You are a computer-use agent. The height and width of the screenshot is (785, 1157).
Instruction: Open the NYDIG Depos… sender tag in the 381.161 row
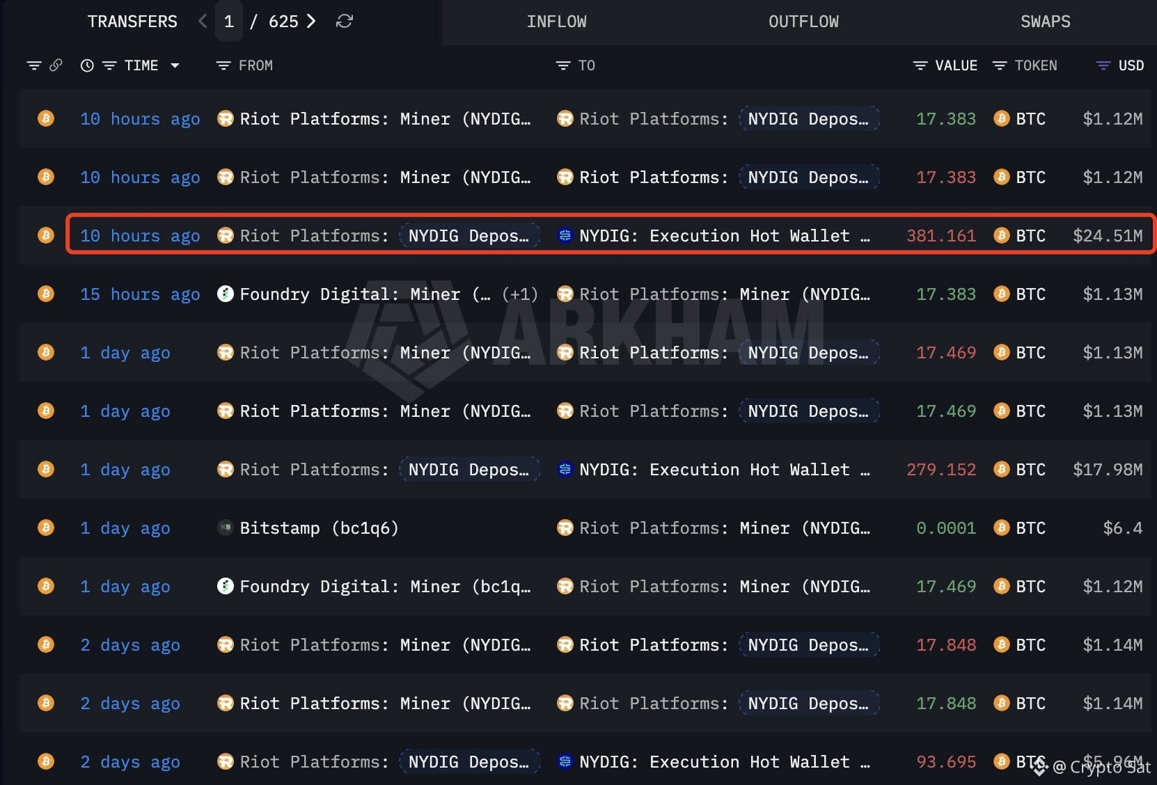[x=469, y=236]
